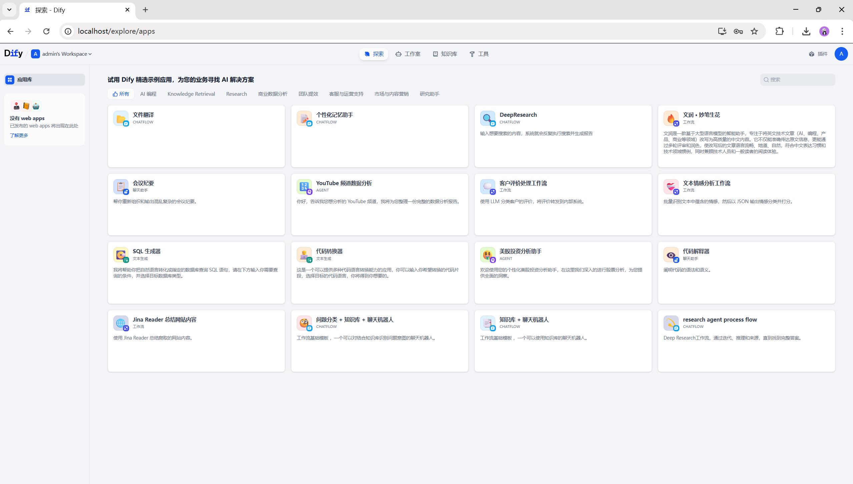Open the 文件翻译 app icon
This screenshot has width=853, height=484.
pos(121,118)
